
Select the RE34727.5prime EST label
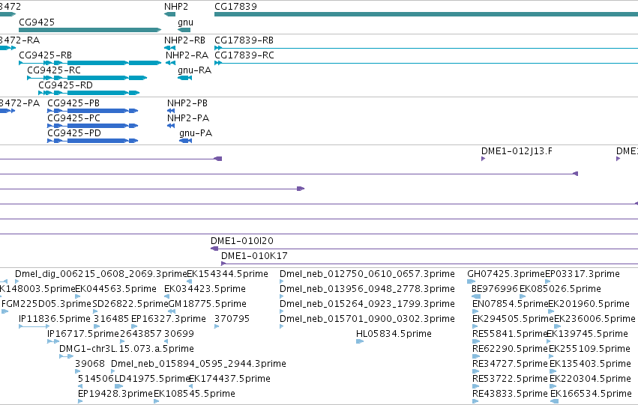click(x=510, y=364)
